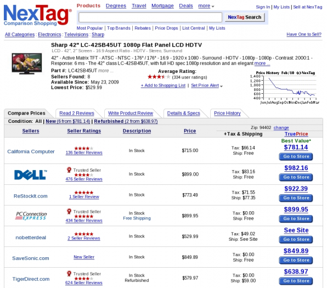Screen dimensions: 327x288
Task: Focus the NexTag search input field
Action: point(150,17)
